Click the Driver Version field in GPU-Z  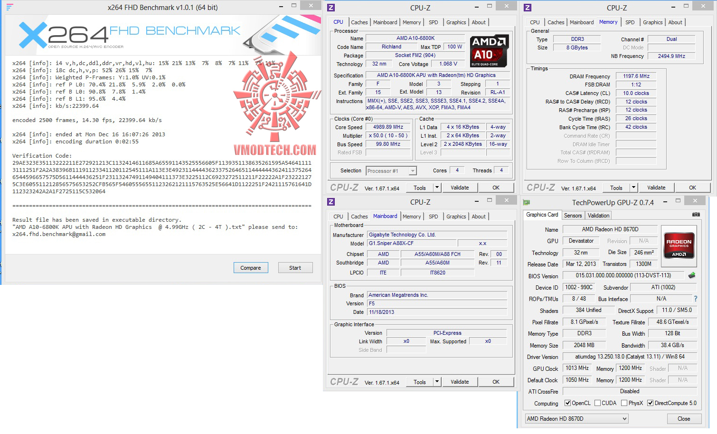pyautogui.click(x=630, y=357)
